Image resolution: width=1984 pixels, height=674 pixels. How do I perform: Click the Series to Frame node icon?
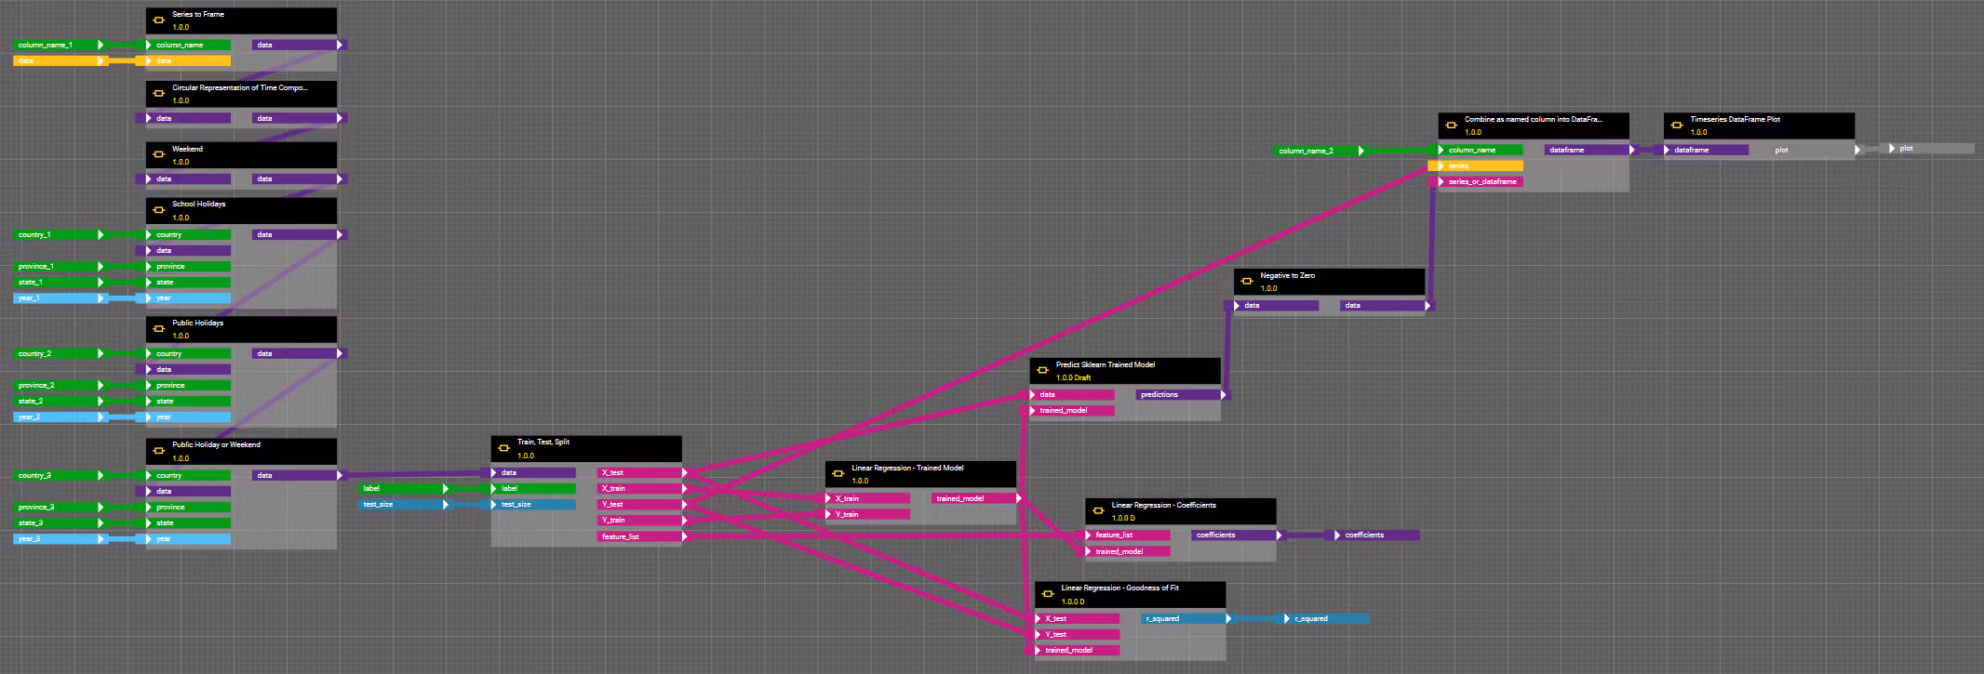pyautogui.click(x=159, y=20)
